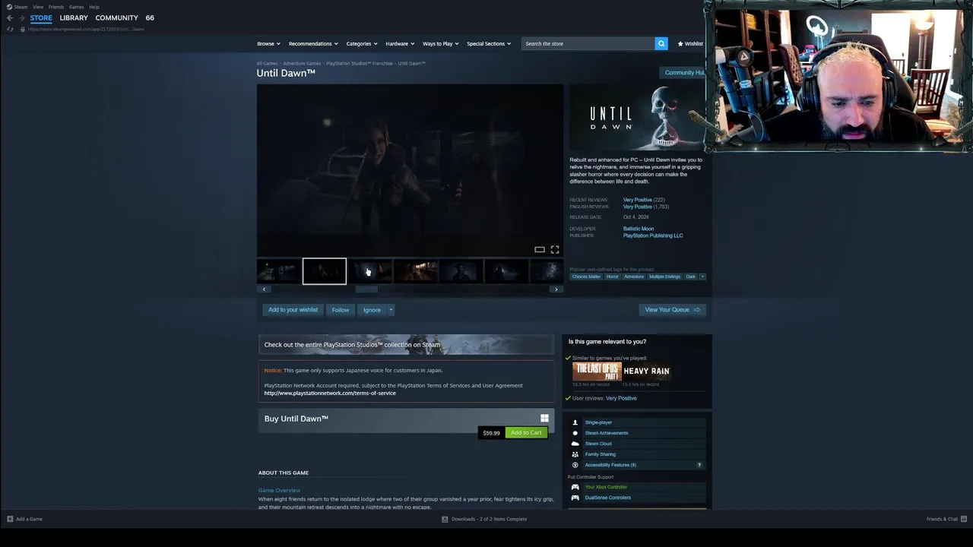Open the Ways to Play dropdown
Image resolution: width=973 pixels, height=547 pixels.
(x=441, y=43)
